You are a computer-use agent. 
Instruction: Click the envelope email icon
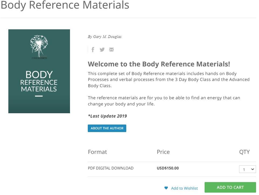pyautogui.click(x=111, y=49)
